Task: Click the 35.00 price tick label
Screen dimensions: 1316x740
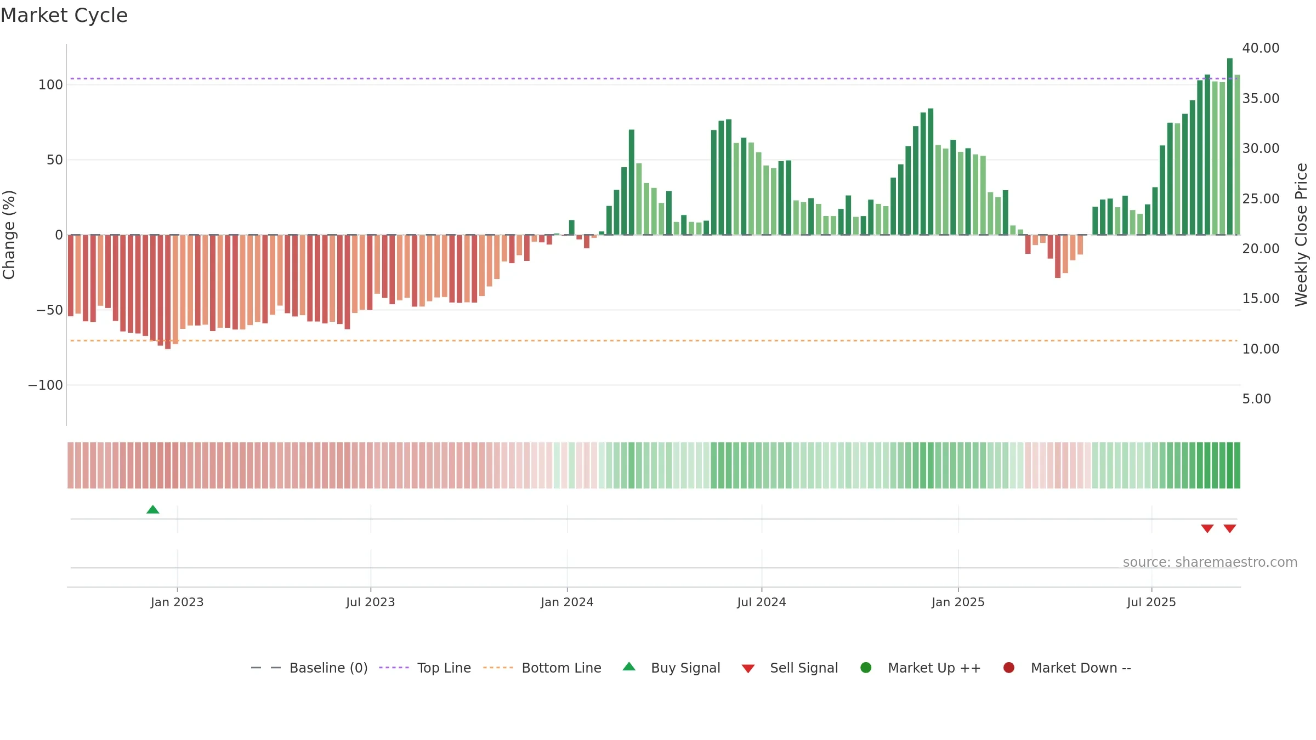Action: click(x=1261, y=99)
